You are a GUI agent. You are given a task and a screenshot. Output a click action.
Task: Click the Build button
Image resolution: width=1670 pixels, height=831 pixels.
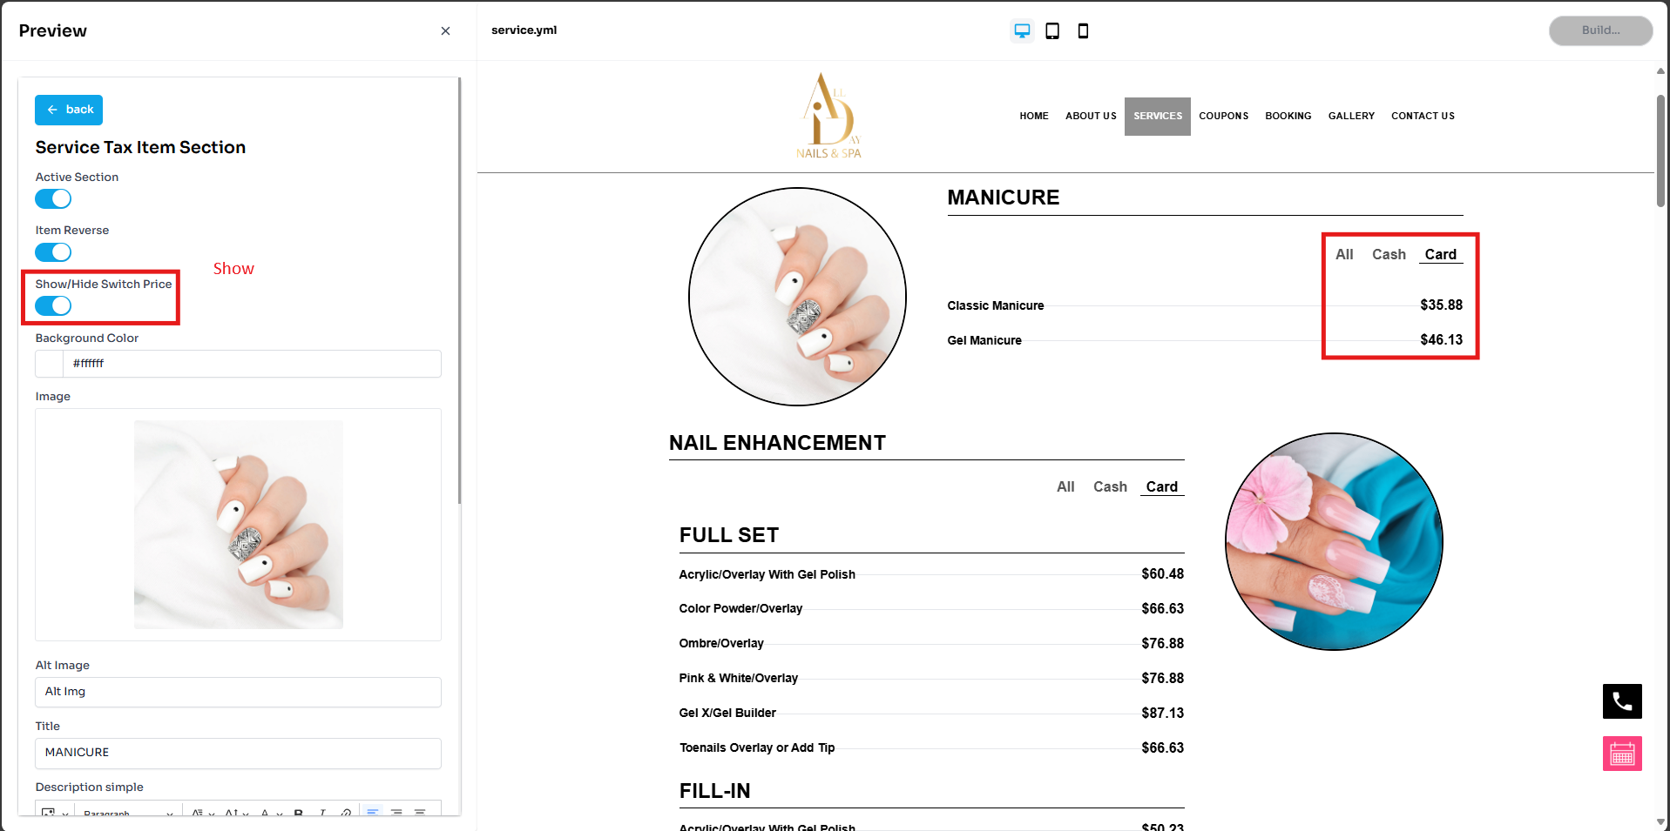point(1600,30)
